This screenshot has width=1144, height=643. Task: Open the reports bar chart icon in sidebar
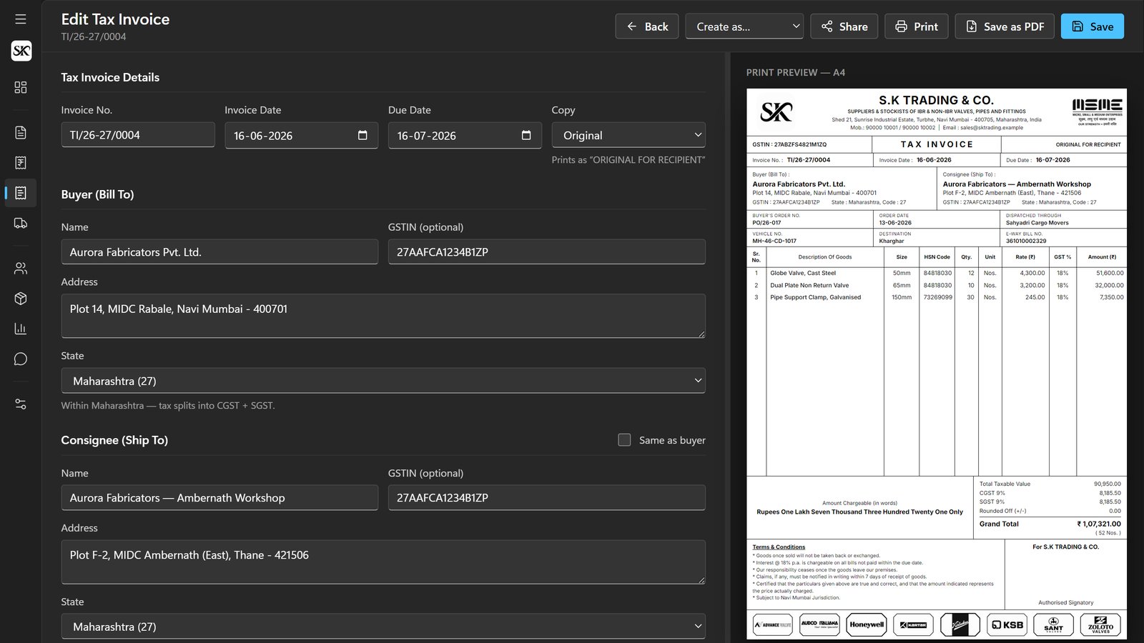(x=21, y=329)
